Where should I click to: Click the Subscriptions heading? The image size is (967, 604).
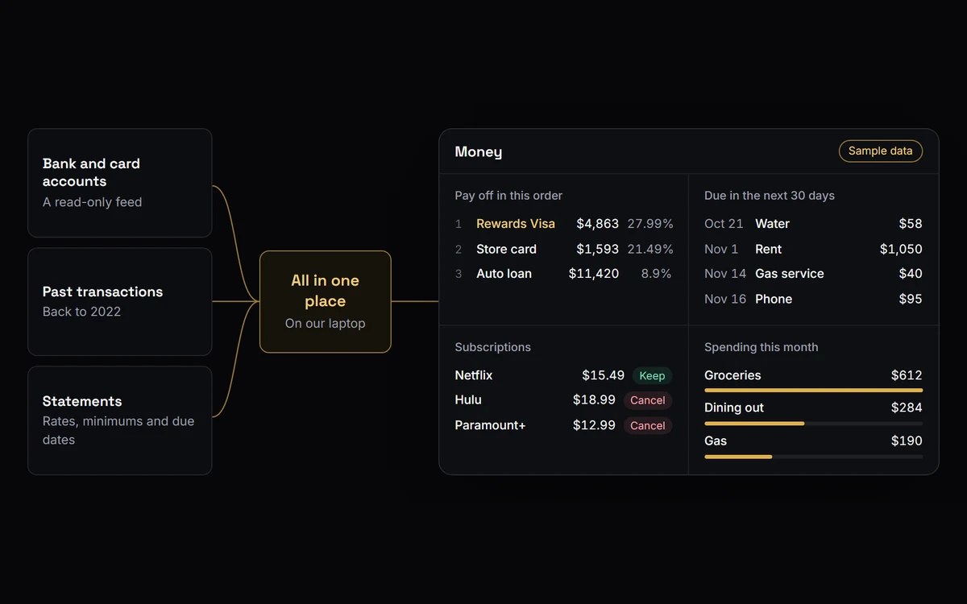492,347
